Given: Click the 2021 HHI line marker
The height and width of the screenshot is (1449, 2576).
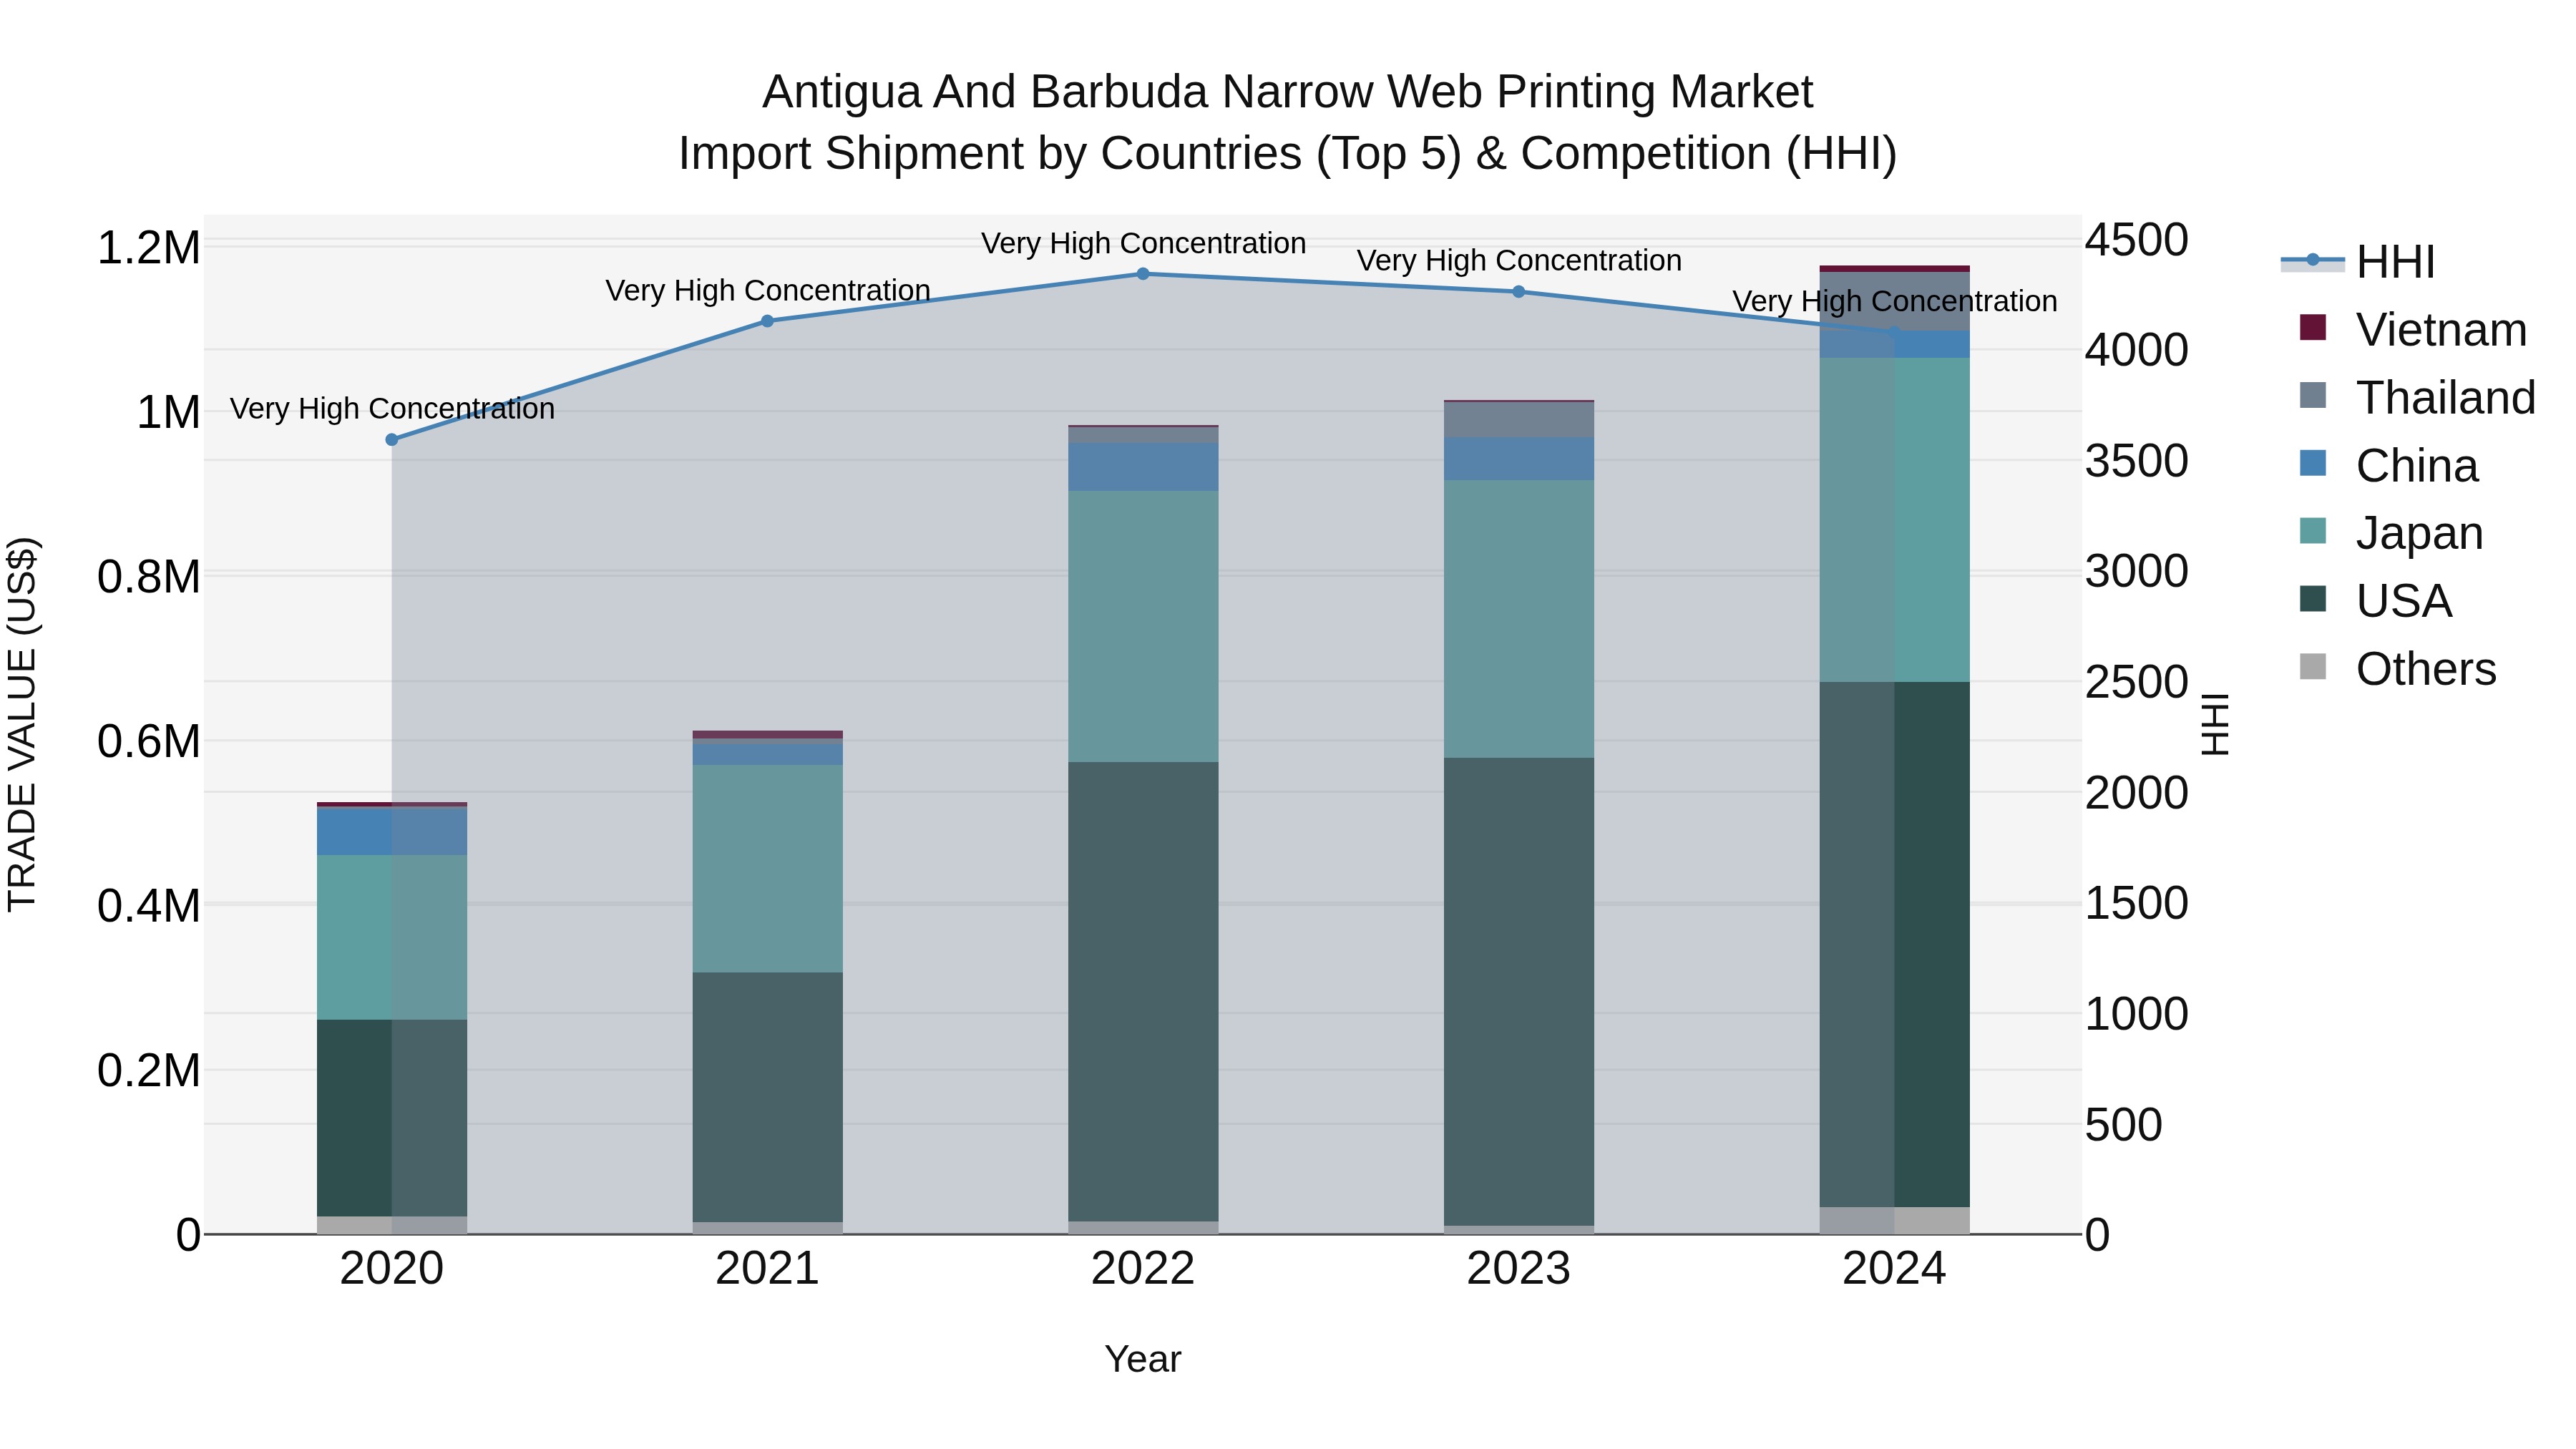Looking at the screenshot, I should pyautogui.click(x=767, y=321).
